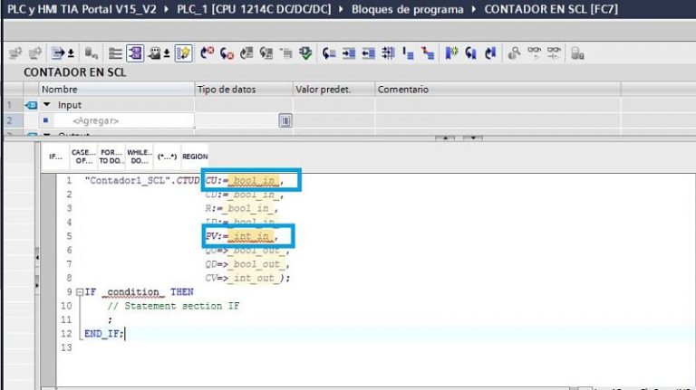Collapse the Input section in interface table

click(46, 105)
